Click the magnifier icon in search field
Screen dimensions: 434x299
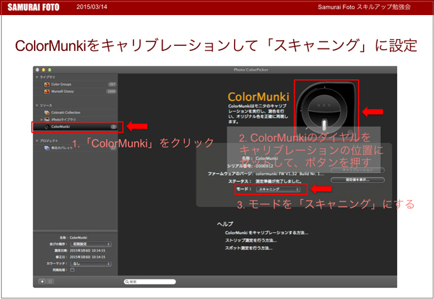127,281
